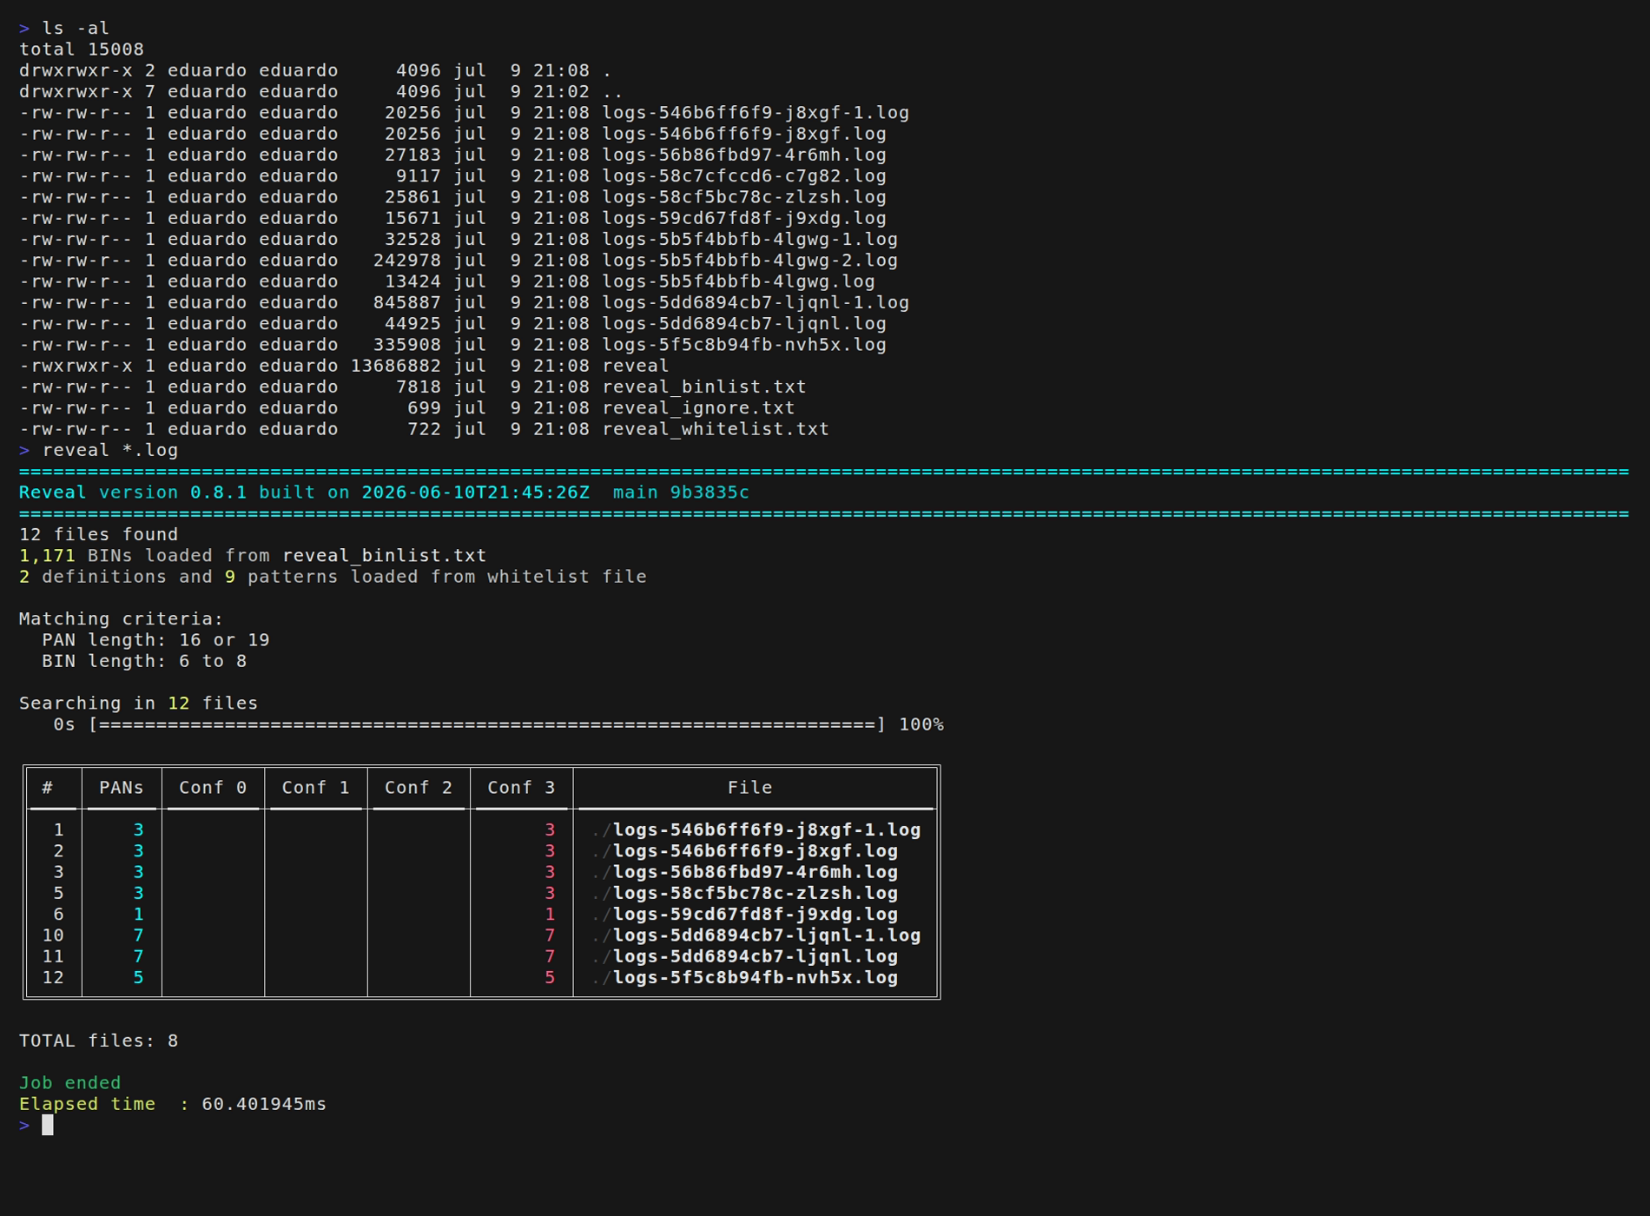
Task: Click the build timestamp 2026-06-10T21:45:26Z
Action: pyautogui.click(x=476, y=492)
